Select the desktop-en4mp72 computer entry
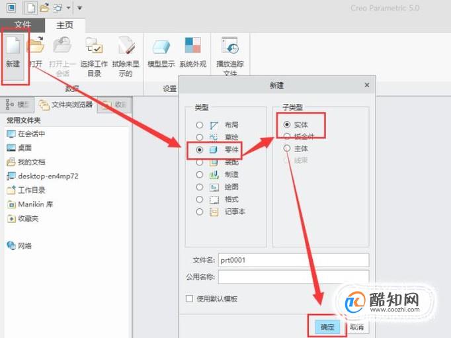 tap(42, 176)
